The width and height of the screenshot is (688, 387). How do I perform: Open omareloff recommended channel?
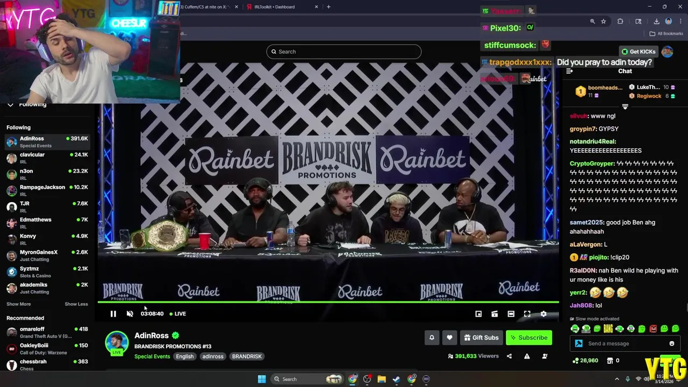[47, 332]
